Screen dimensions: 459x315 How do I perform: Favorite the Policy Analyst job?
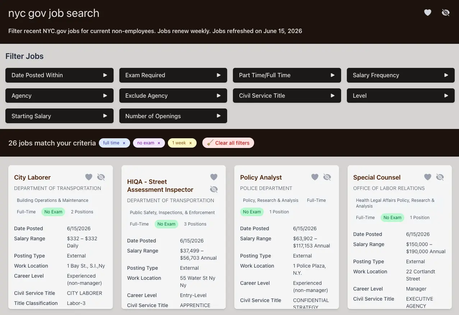[x=315, y=177]
